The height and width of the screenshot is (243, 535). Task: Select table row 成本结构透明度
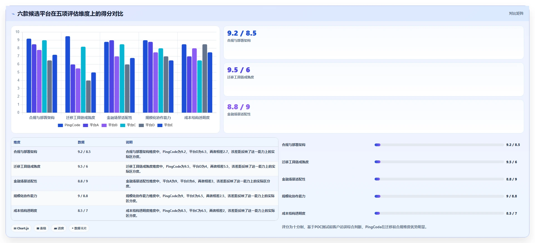145,213
